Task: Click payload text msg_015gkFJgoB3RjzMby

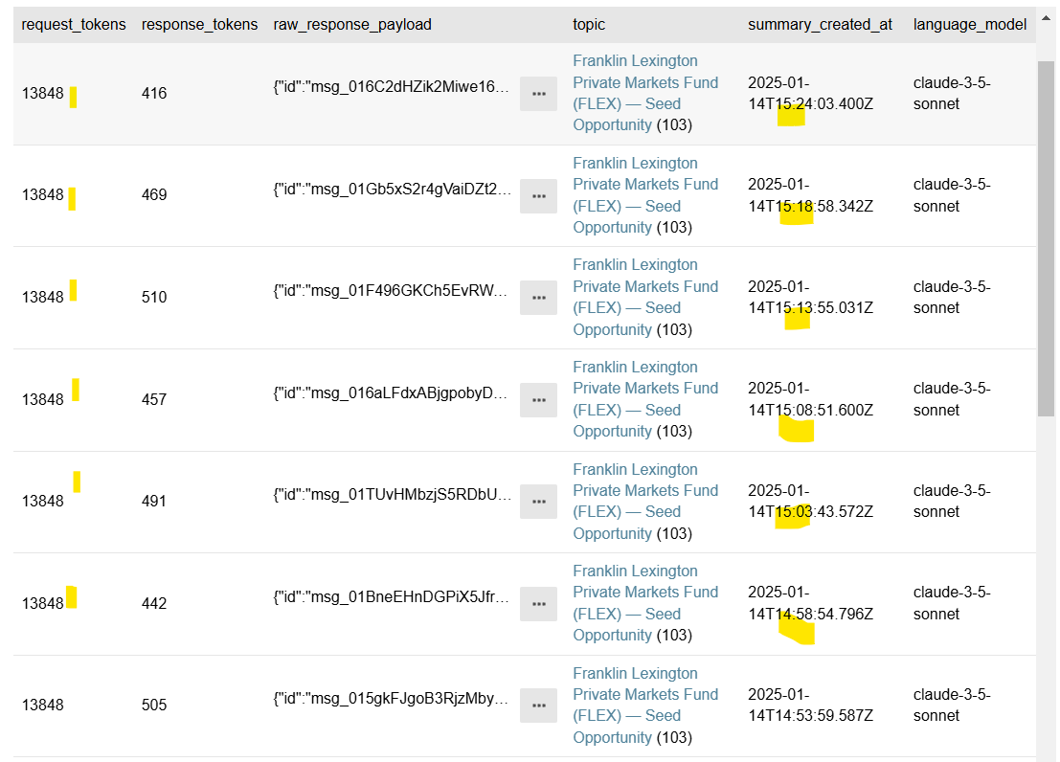Action: [x=392, y=699]
